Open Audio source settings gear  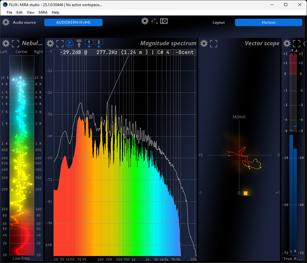click(6, 22)
